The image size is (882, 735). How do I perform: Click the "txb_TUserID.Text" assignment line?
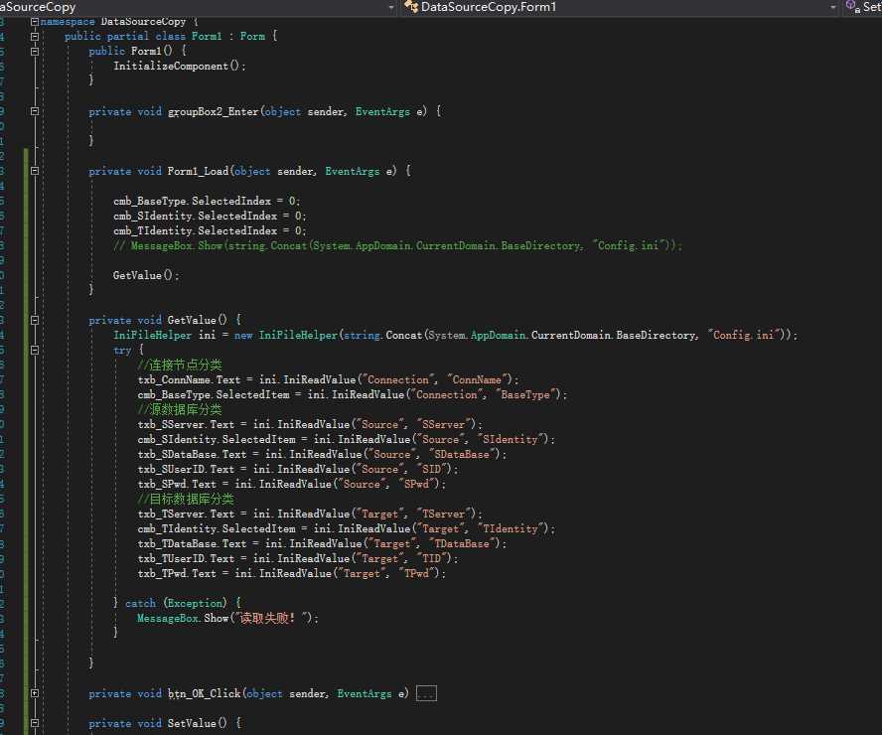298,558
